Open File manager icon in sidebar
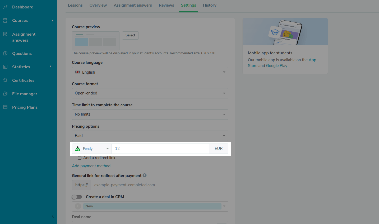 (5, 94)
